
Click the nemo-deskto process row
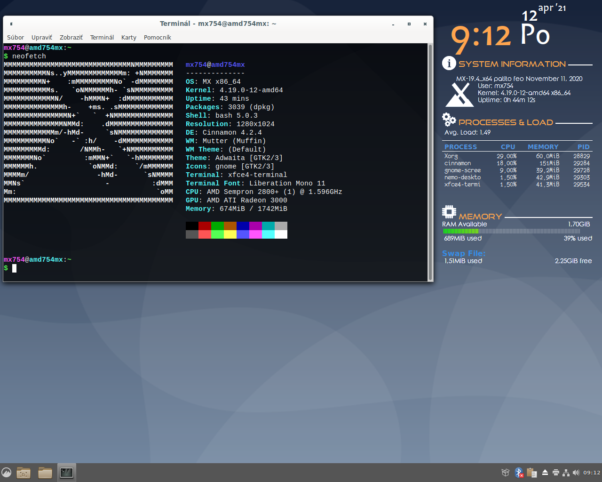point(517,177)
